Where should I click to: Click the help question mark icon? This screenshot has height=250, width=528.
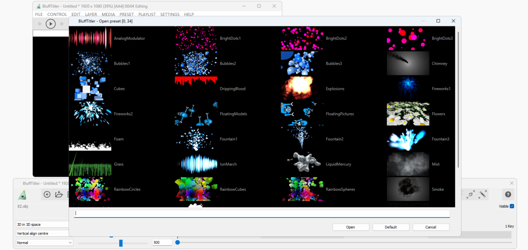[508, 195]
